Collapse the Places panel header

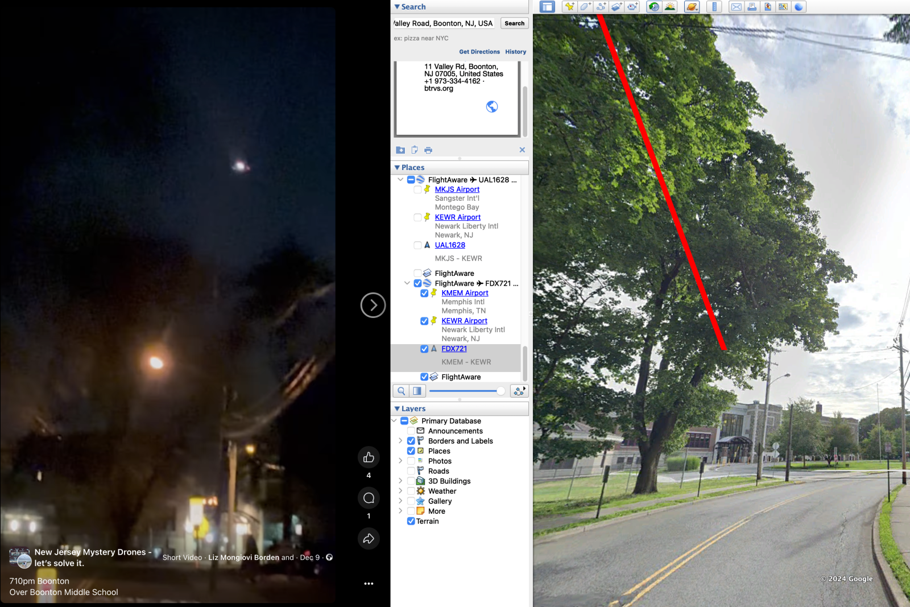tap(397, 167)
